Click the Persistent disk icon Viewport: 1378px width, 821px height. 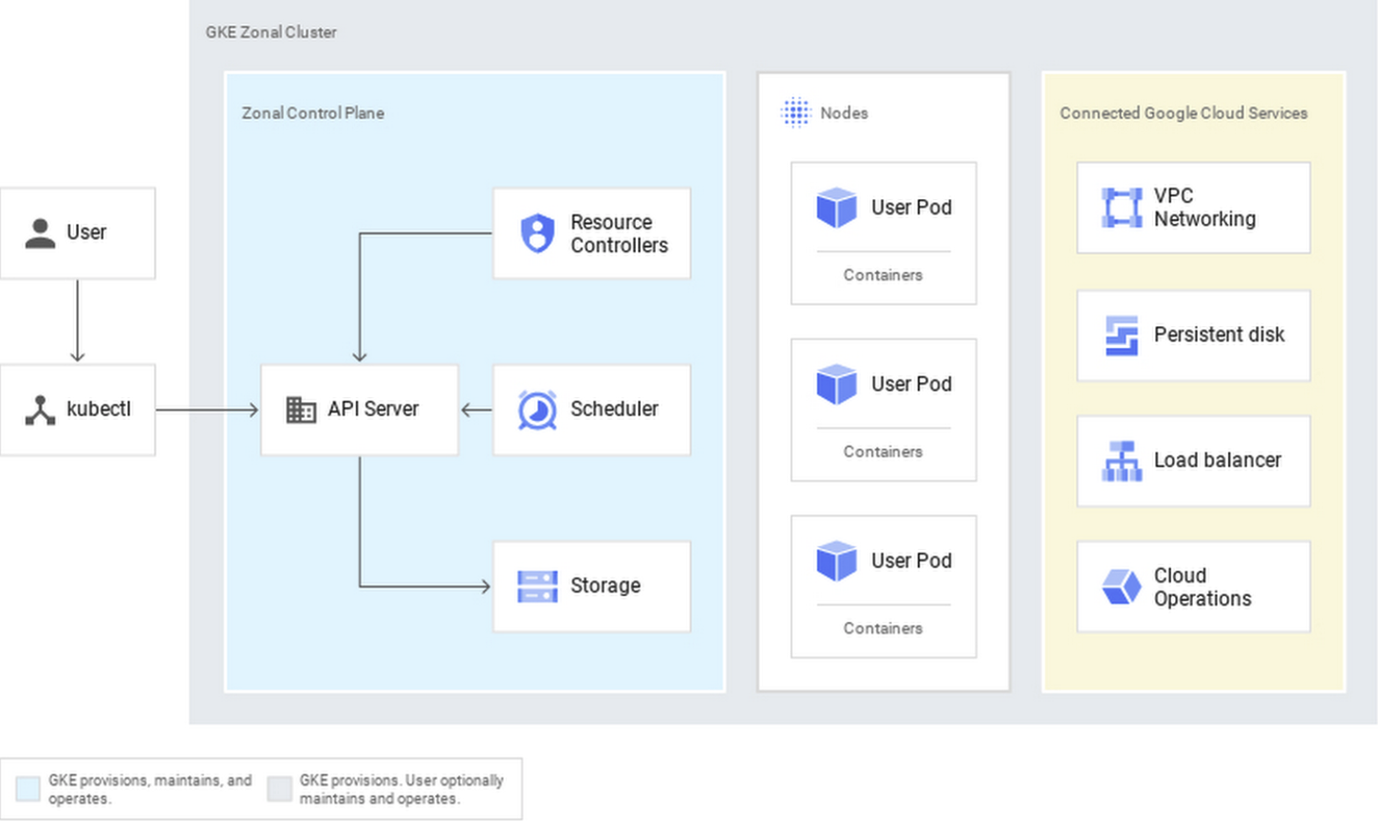[x=1121, y=336]
